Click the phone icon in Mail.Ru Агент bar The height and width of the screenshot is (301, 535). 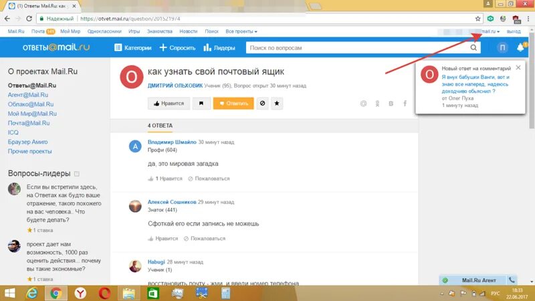512,280
